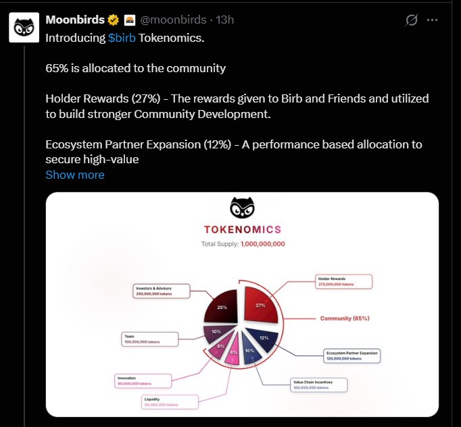Click the $birb cashtag link
Image resolution: width=461 pixels, height=427 pixels.
point(122,37)
